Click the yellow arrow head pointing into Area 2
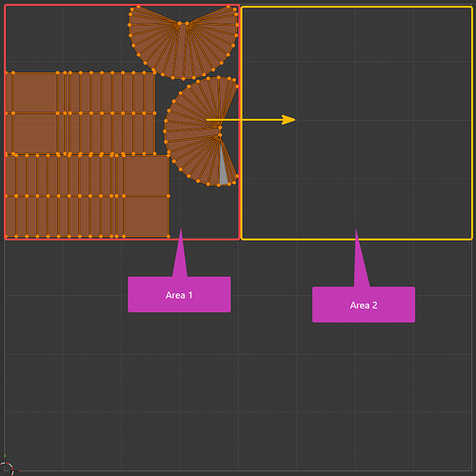The width and height of the screenshot is (476, 476). pyautogui.click(x=288, y=120)
